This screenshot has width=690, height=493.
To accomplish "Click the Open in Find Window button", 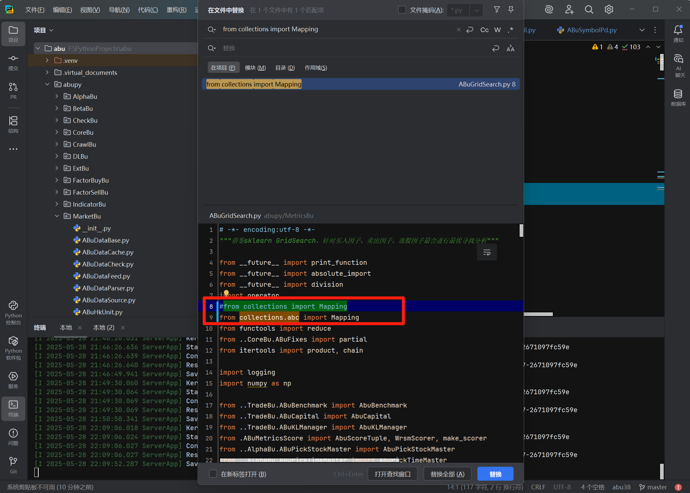I will coord(392,474).
